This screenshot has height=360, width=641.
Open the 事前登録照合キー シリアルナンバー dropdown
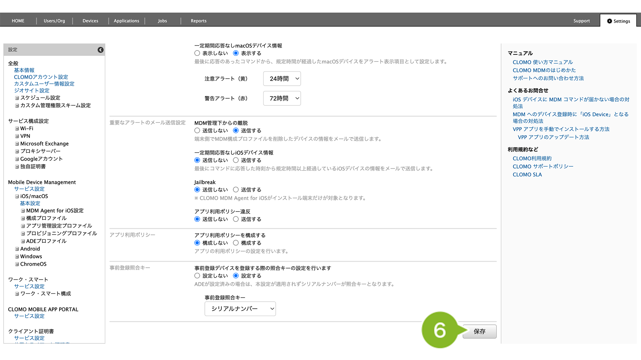[x=240, y=309]
